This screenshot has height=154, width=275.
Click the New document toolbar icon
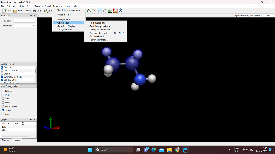(x=5, y=11)
